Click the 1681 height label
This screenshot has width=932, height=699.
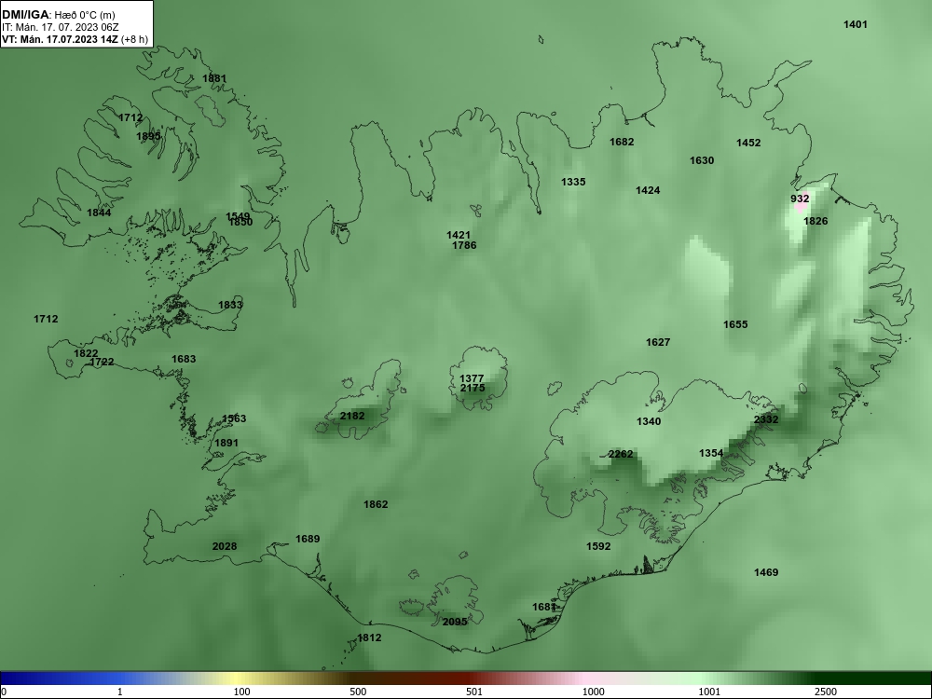click(544, 607)
